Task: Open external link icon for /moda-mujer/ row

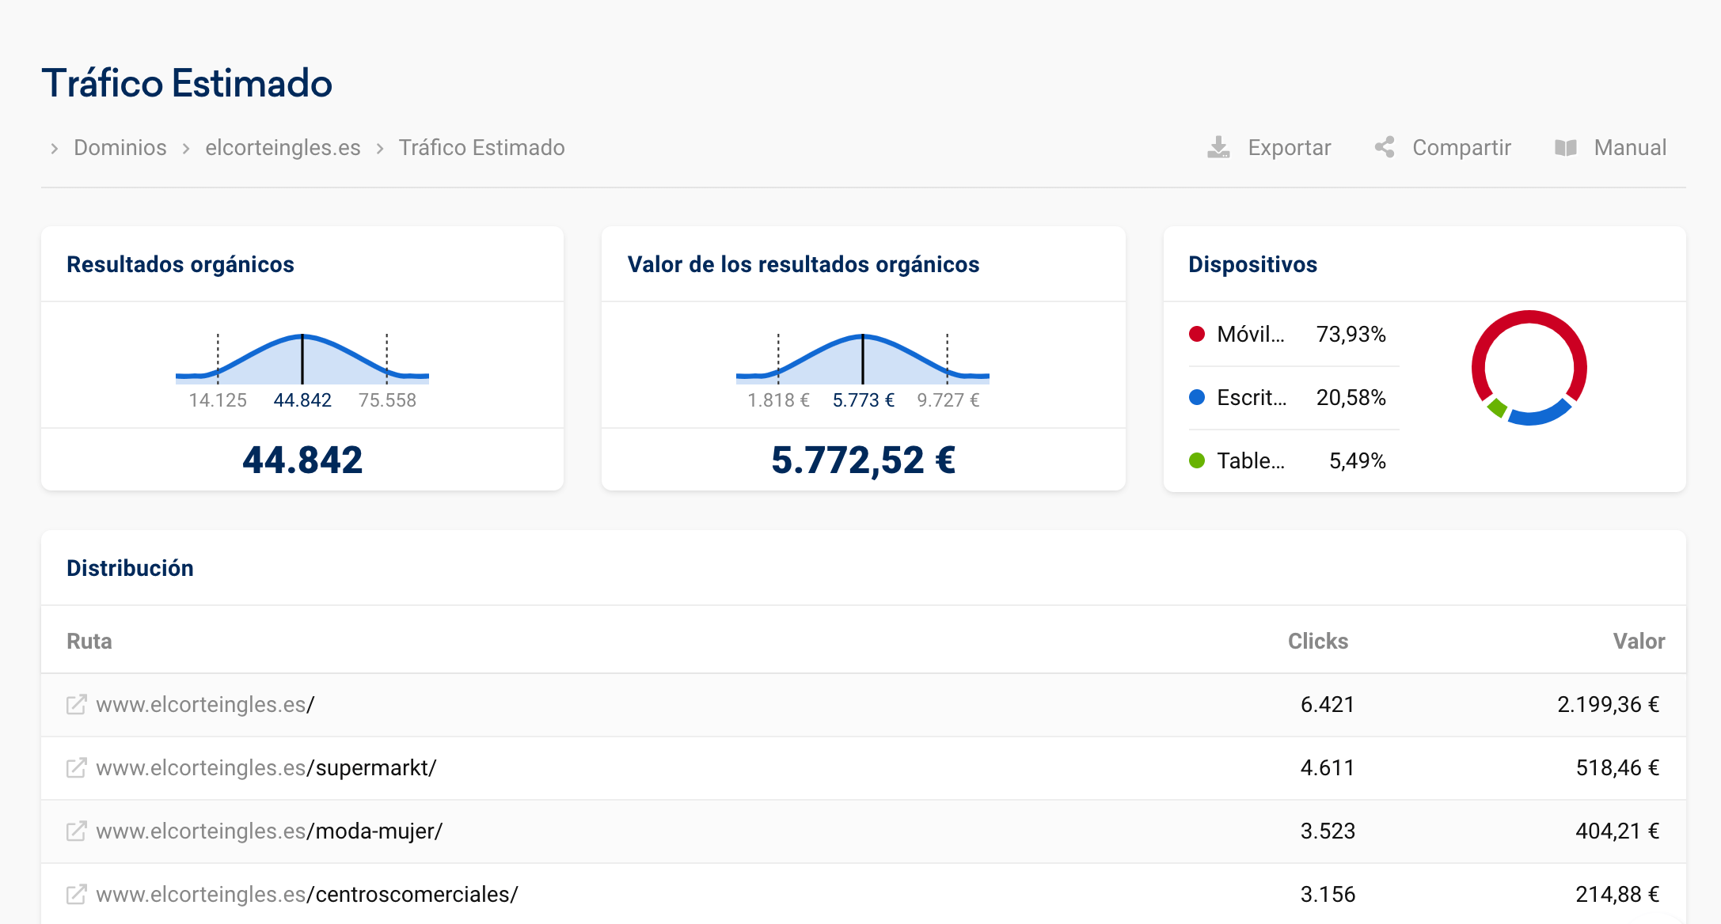Action: coord(76,831)
